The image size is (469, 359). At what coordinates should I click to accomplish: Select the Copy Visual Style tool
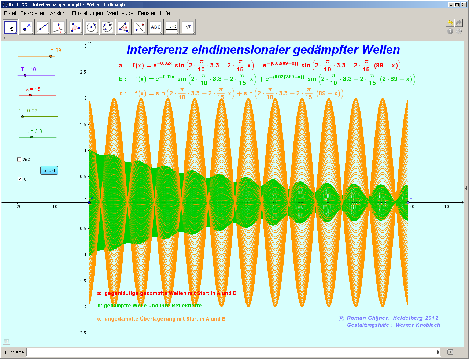[188, 26]
